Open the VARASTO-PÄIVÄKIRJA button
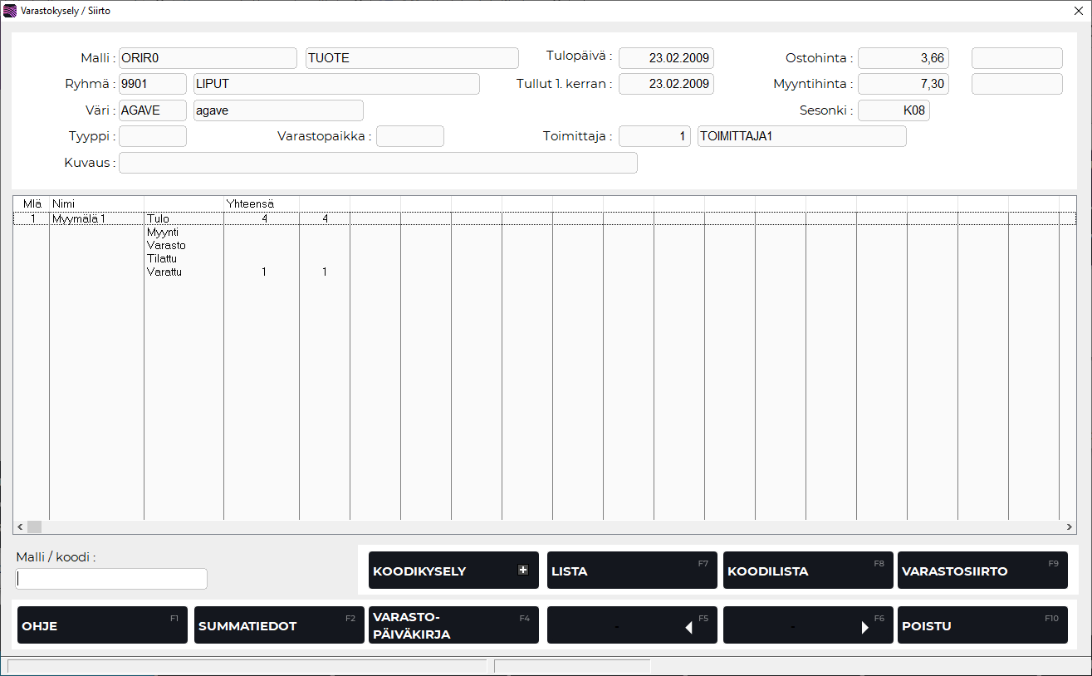Image resolution: width=1092 pixels, height=676 pixels. 453,625
